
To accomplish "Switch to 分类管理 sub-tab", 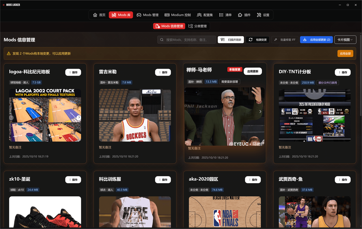I will coord(198,26).
